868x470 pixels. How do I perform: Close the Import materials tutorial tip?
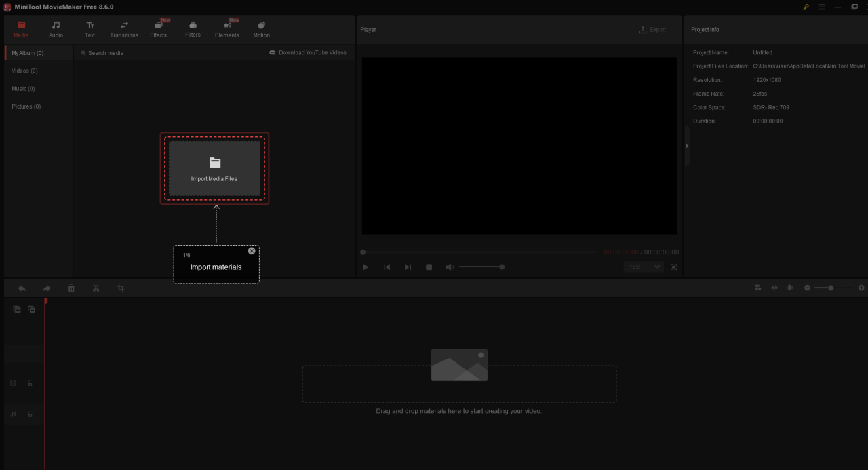[x=252, y=251]
